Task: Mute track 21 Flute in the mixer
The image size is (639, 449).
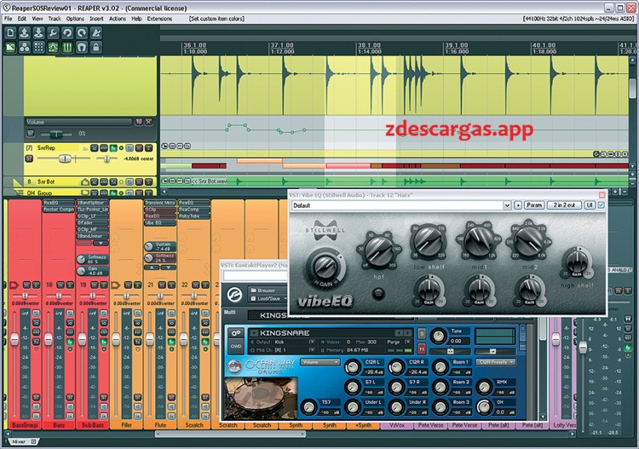Action: pyautogui.click(x=161, y=285)
